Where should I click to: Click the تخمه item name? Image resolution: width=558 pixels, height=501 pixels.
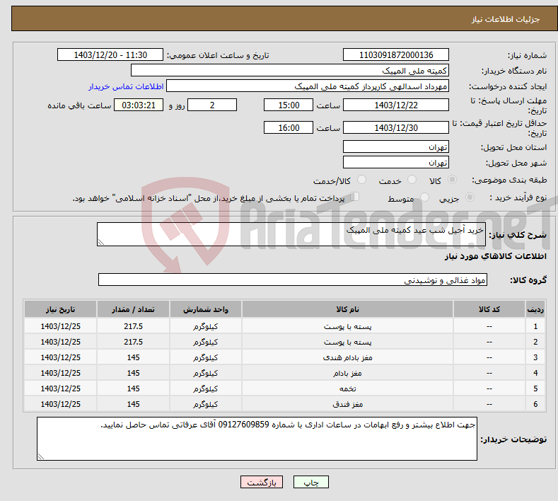pyautogui.click(x=347, y=388)
